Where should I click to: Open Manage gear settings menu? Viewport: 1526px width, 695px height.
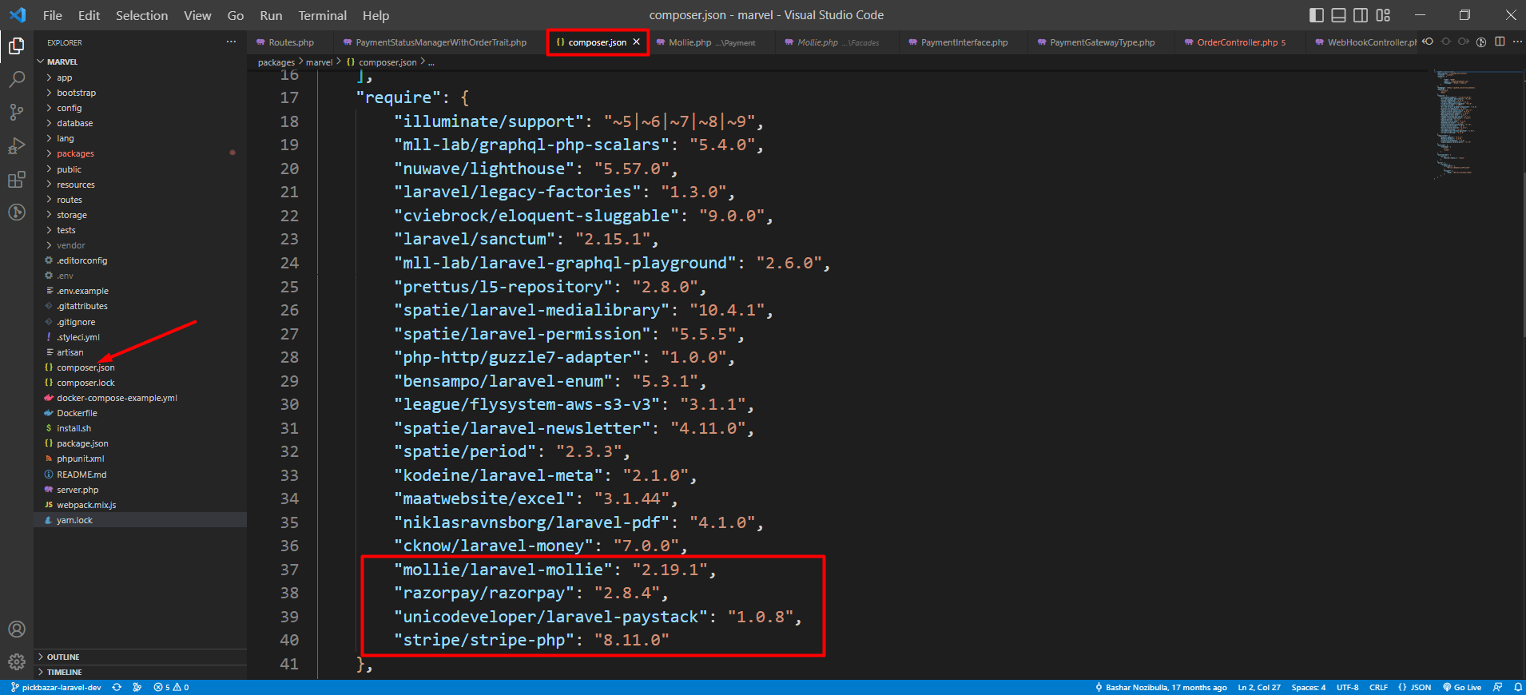pos(16,661)
